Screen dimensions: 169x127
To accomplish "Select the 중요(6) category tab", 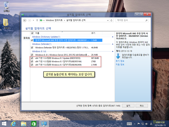I will (x=27, y=38).
